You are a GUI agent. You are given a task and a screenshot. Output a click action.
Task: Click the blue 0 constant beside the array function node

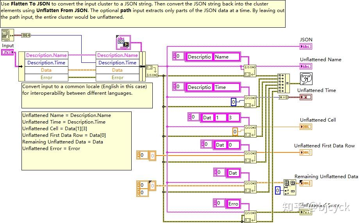click(277, 190)
